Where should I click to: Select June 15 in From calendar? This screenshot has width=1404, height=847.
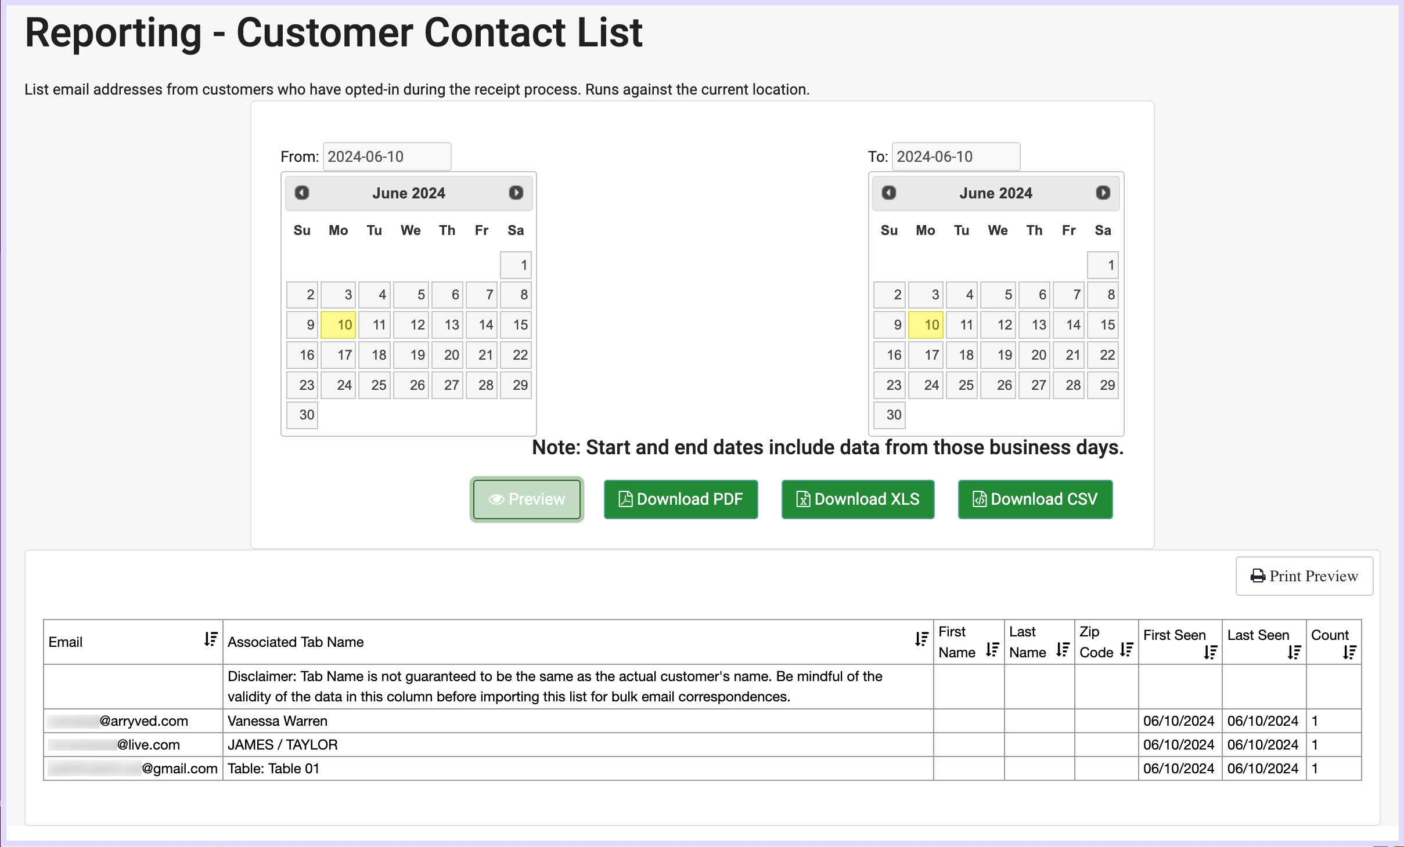pos(516,325)
